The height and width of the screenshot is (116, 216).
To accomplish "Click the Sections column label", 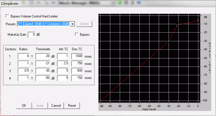I will [x=11, y=49].
